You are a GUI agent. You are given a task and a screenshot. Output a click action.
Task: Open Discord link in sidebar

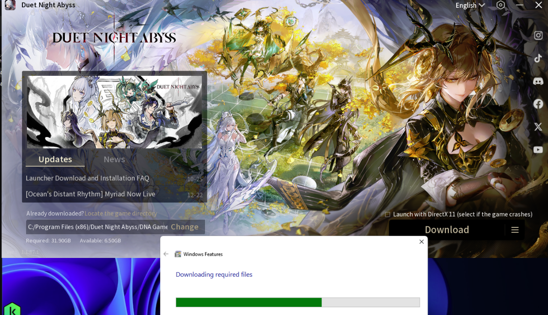coord(538,81)
